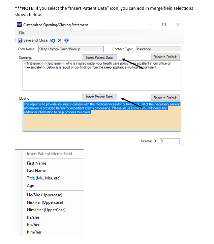
Task: Click inside the Closing statement text box
Action: pos(102,117)
